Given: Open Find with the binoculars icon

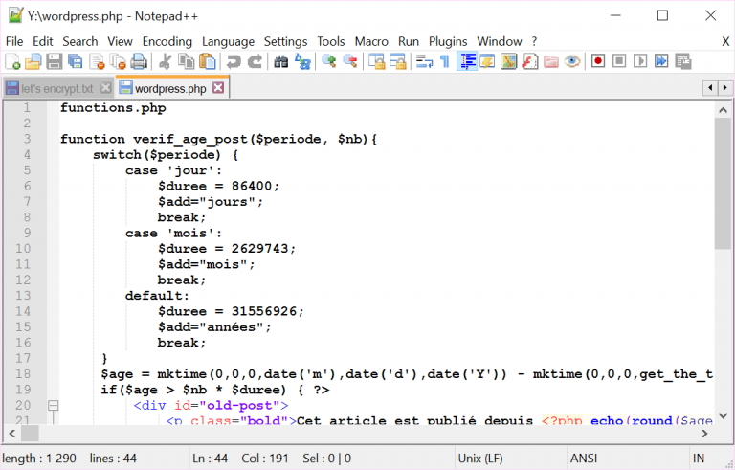Looking at the screenshot, I should [x=281, y=62].
